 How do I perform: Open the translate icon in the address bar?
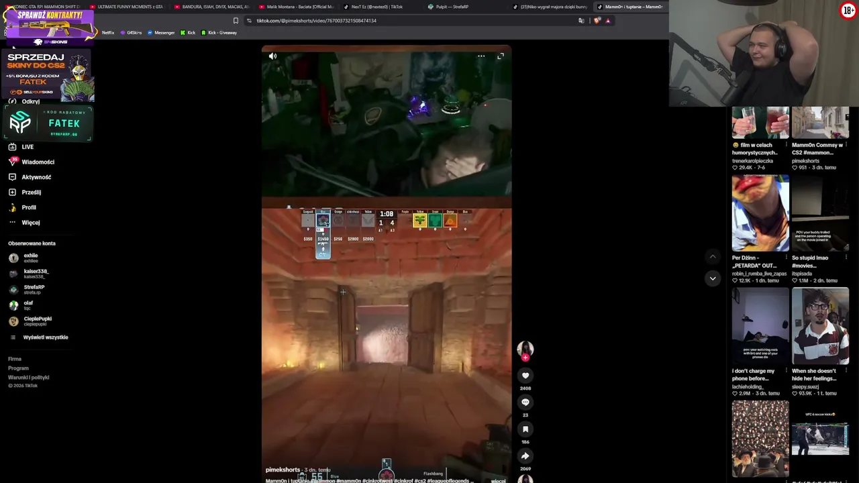pos(581,21)
